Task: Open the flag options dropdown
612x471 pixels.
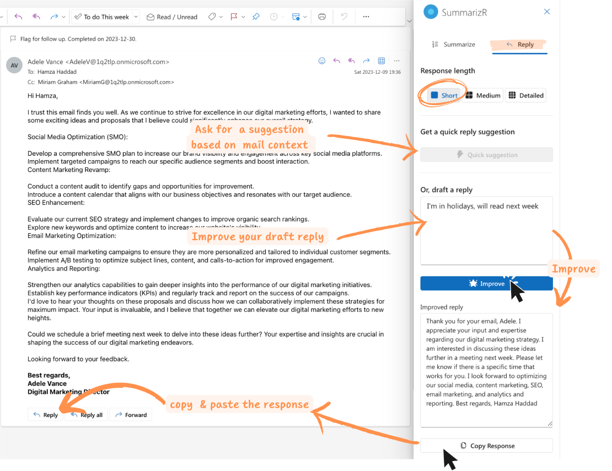Action: point(243,17)
